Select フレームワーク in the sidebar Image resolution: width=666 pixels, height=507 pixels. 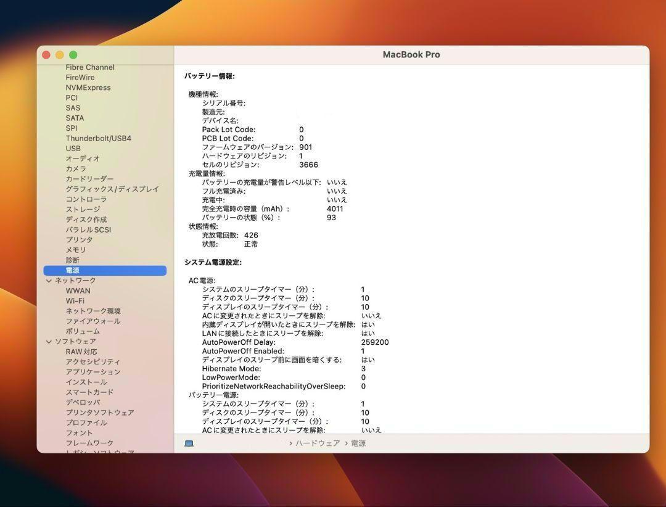(x=89, y=443)
